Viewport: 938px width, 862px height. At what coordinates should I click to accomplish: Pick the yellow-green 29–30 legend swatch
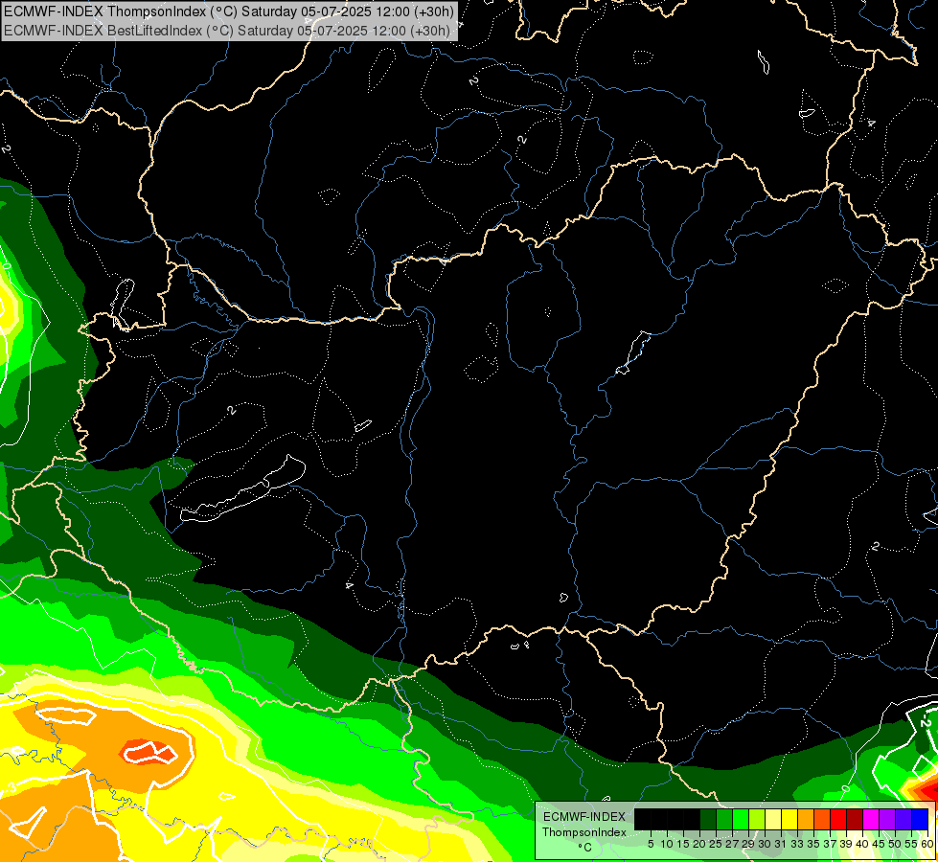[x=757, y=820]
